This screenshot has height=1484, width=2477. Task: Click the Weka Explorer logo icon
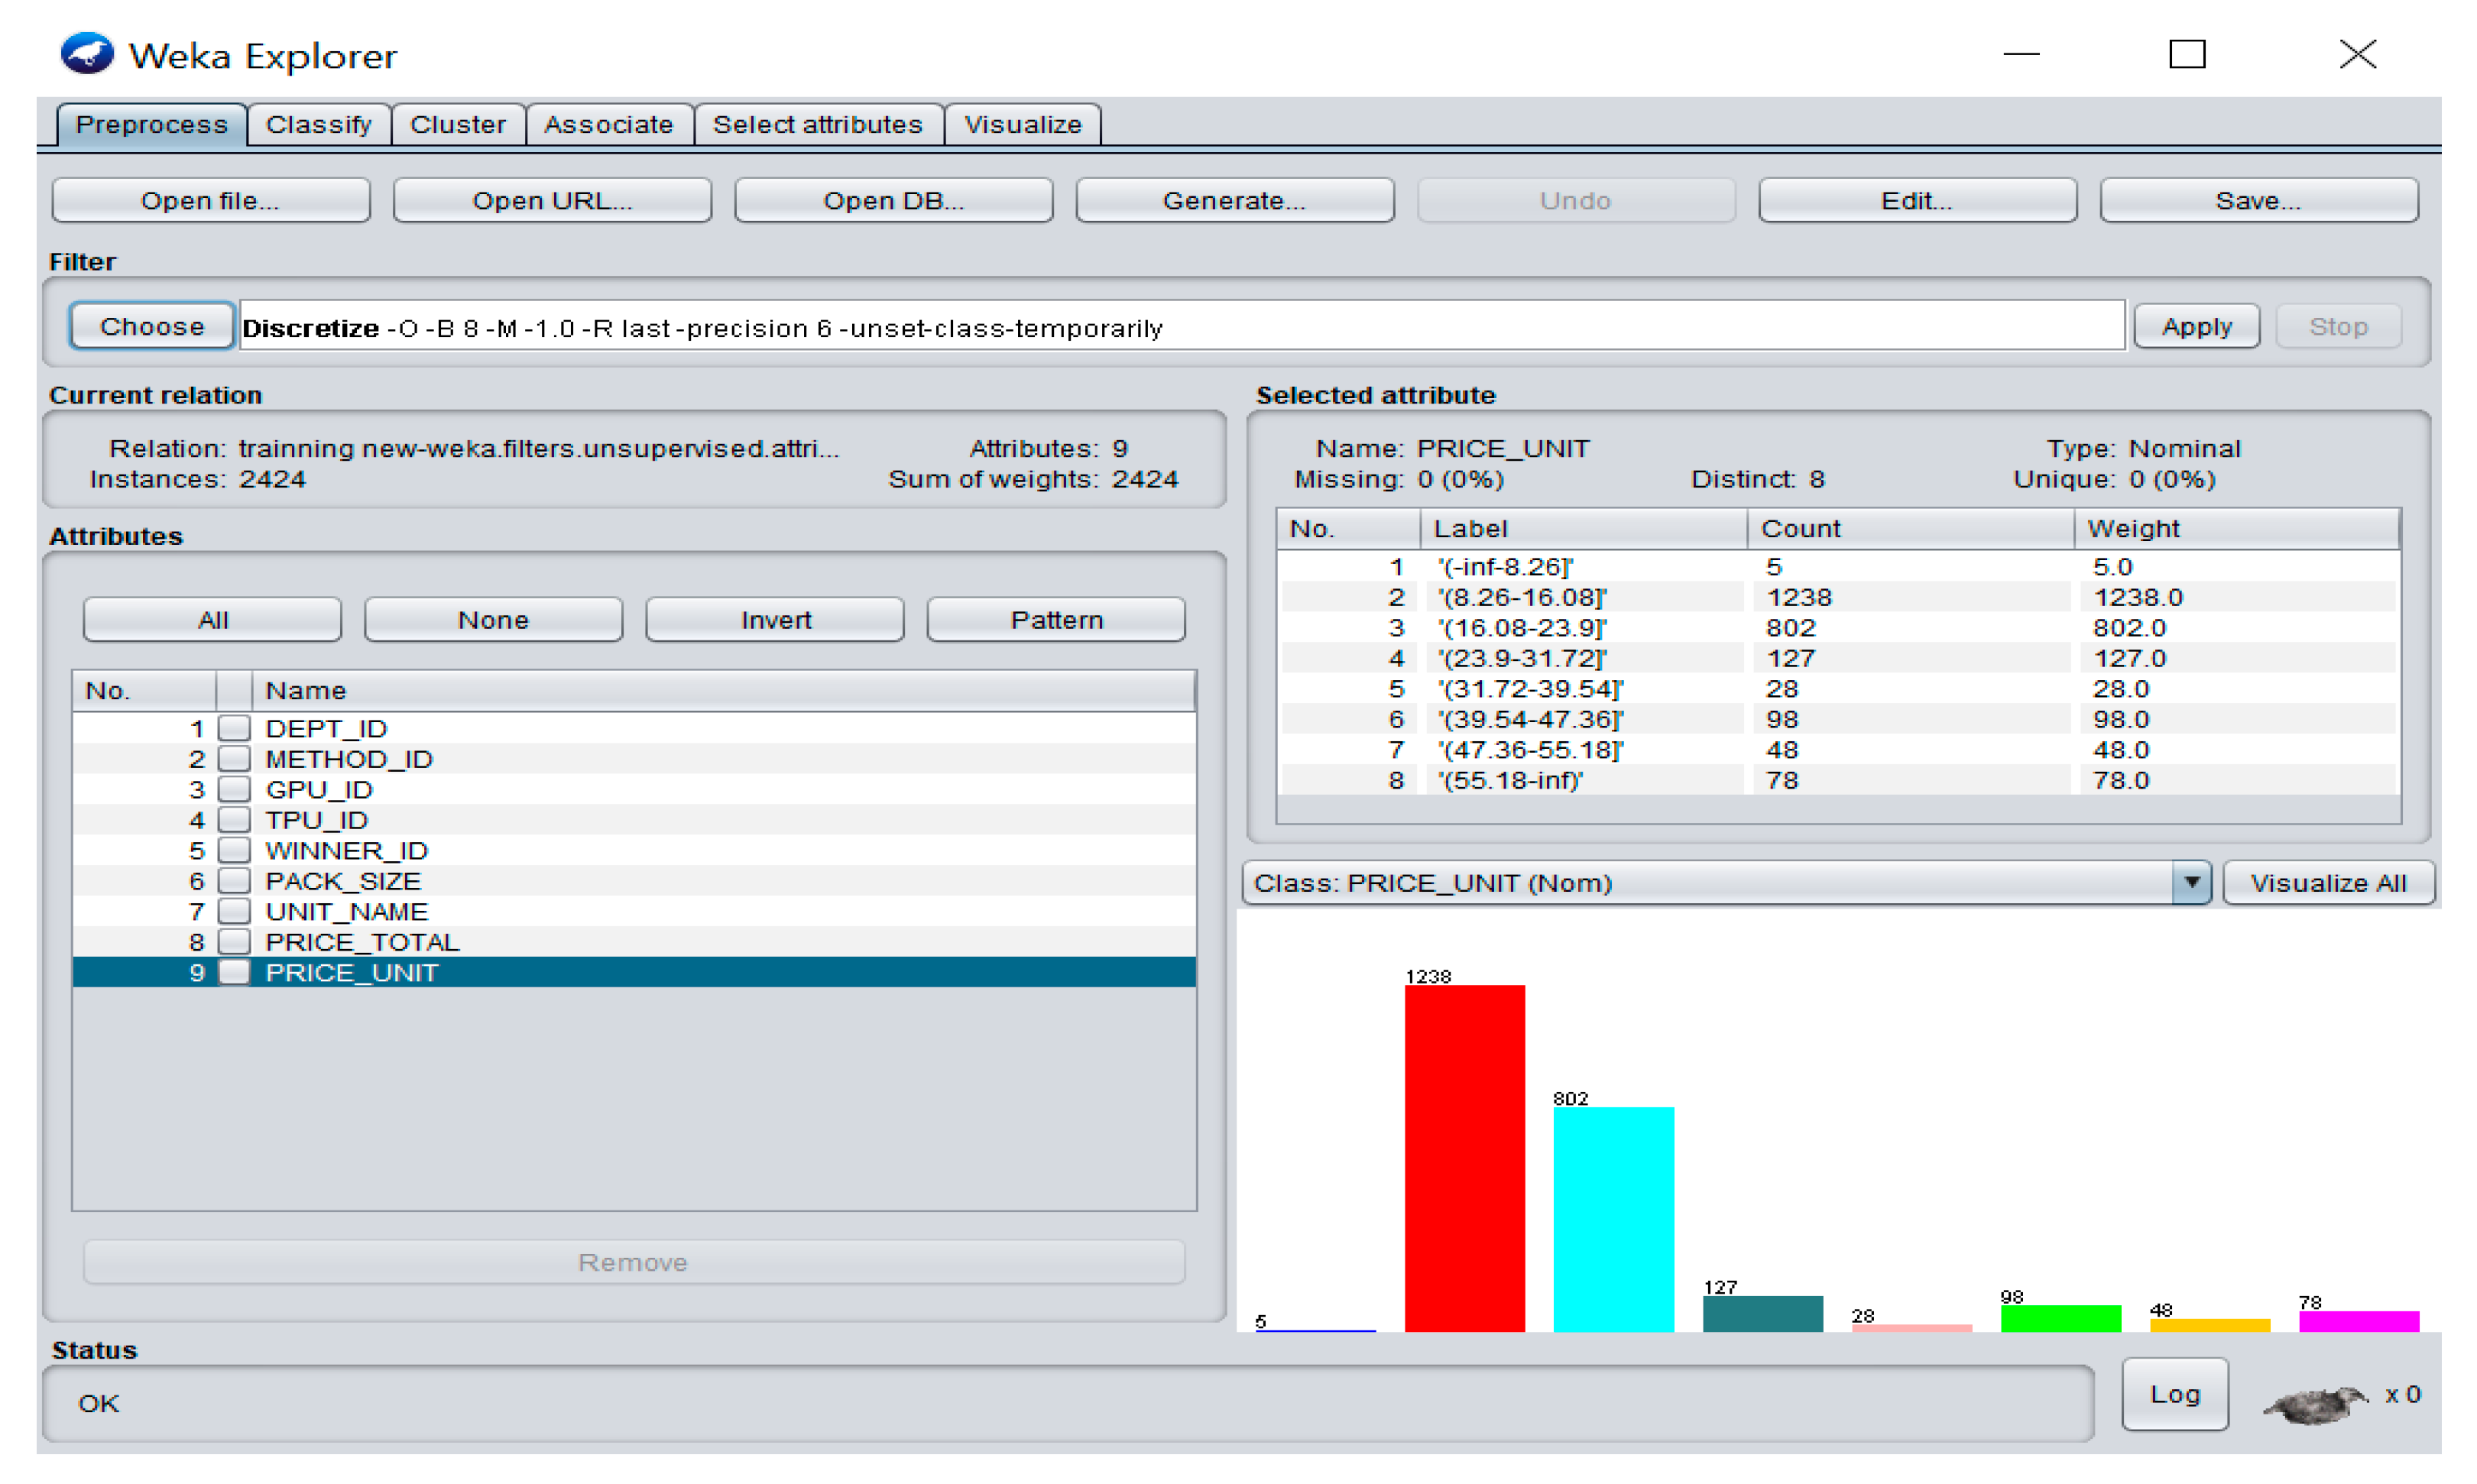[x=87, y=54]
